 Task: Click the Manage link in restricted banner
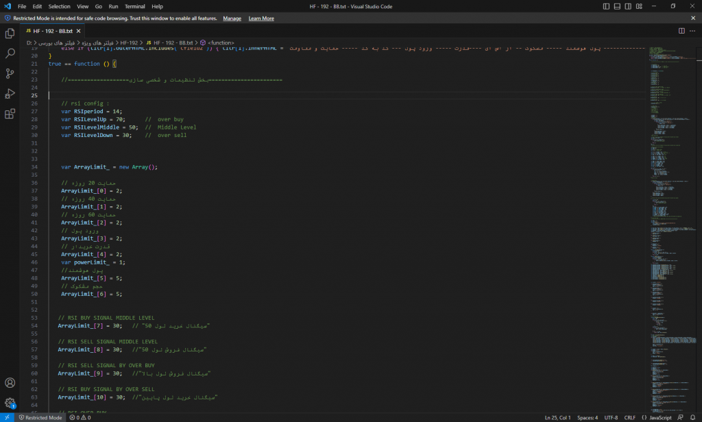coord(232,18)
